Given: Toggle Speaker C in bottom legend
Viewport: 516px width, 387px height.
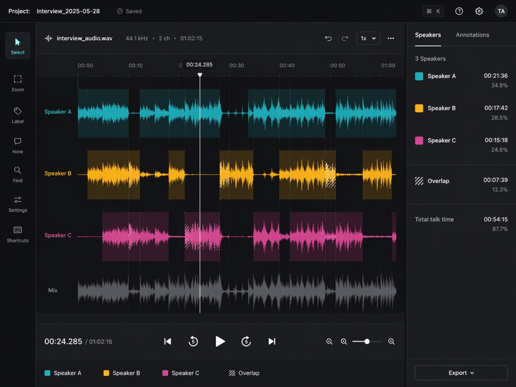Looking at the screenshot, I should tap(181, 373).
